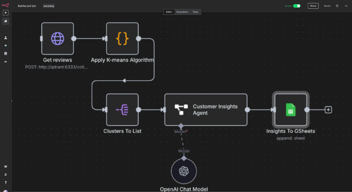
Task: Add node after Insights To GSheets
Action: tap(328, 109)
